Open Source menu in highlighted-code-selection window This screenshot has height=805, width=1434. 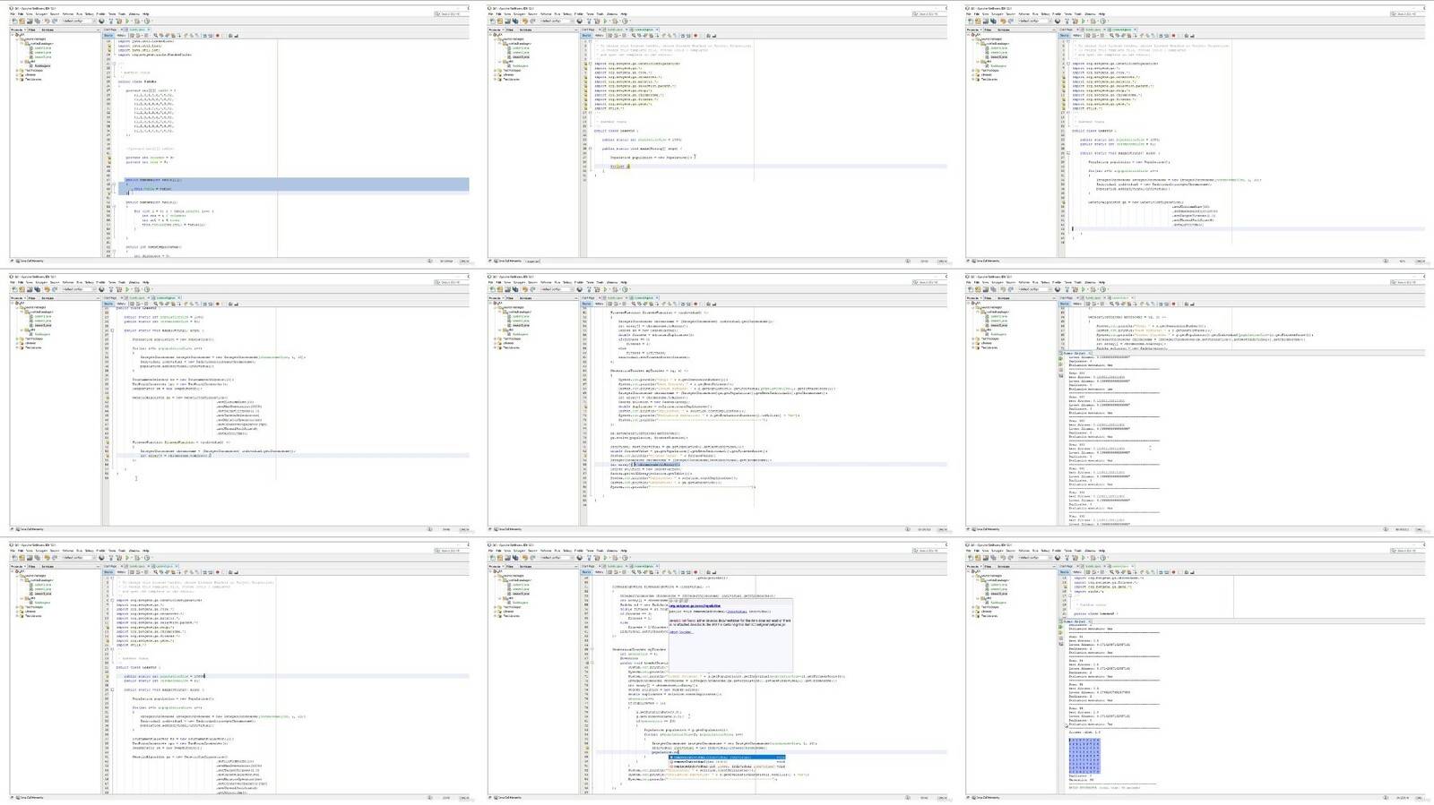point(55,14)
